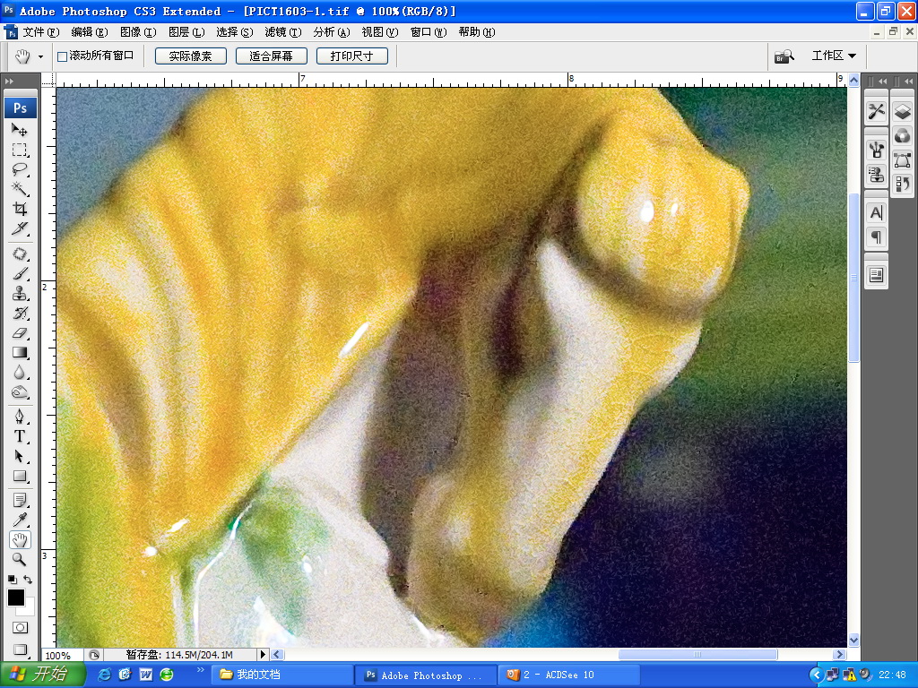918x688 pixels.
Task: Open the Character panel icon
Action: [x=876, y=213]
